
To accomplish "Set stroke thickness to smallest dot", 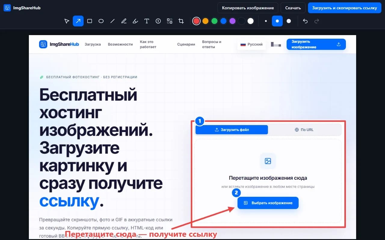I will click(x=266, y=21).
